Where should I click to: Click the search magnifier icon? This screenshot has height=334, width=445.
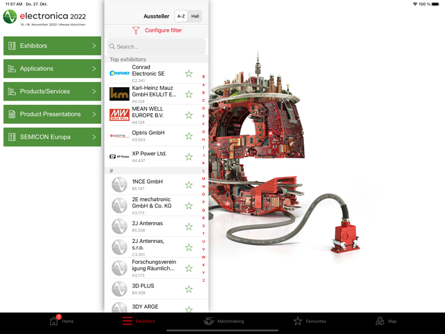coord(113,46)
